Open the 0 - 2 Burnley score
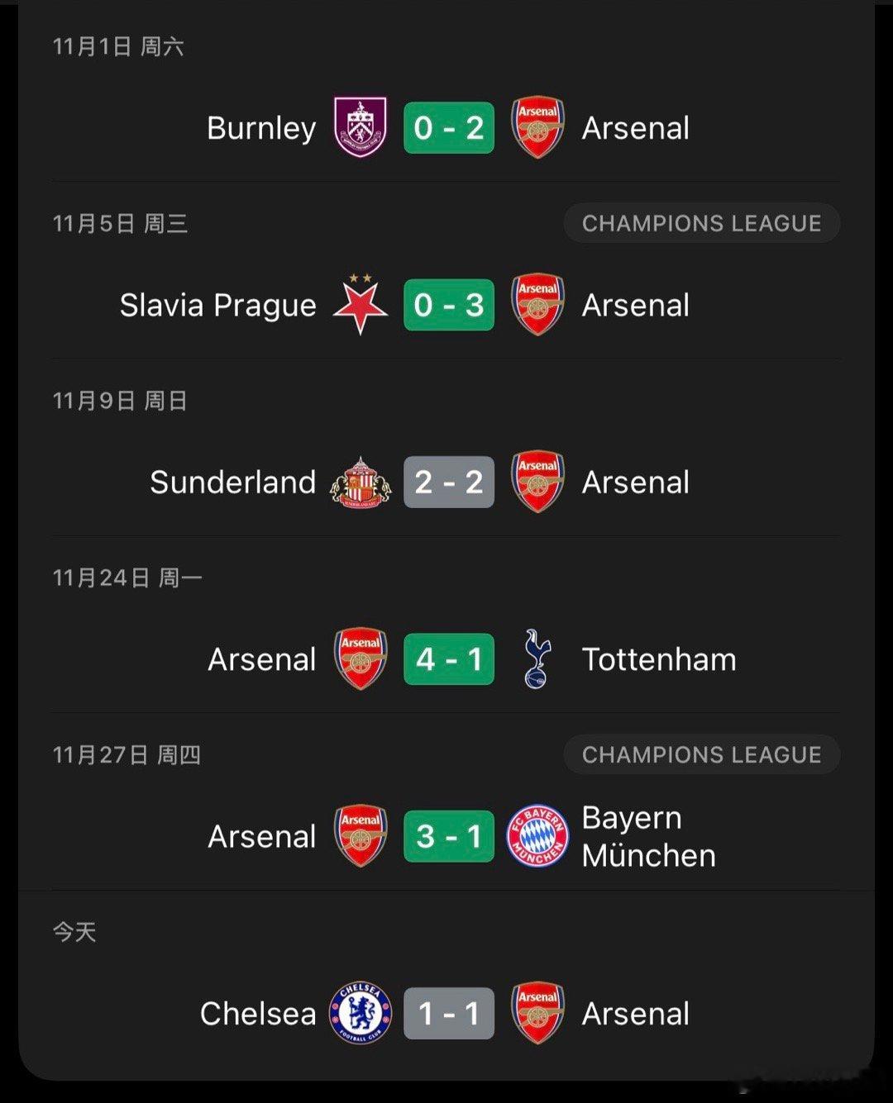The width and height of the screenshot is (893, 1103). [x=449, y=127]
